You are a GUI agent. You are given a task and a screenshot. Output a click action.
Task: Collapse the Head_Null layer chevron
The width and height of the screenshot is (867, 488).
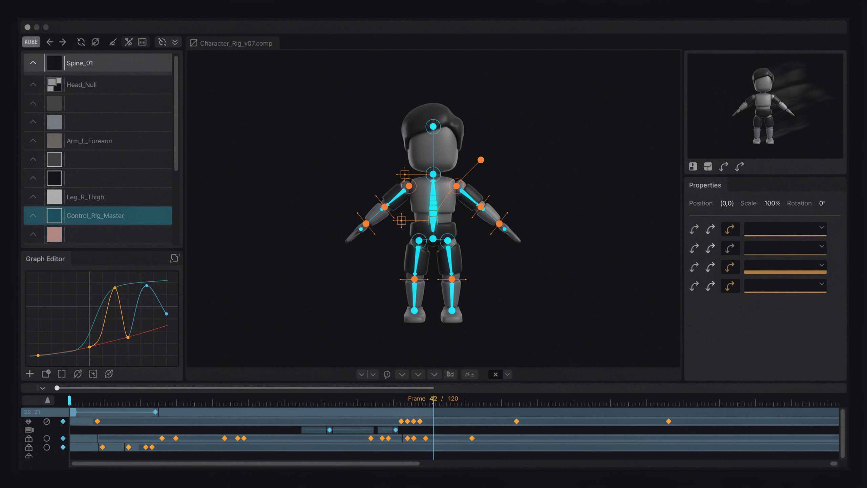[33, 84]
